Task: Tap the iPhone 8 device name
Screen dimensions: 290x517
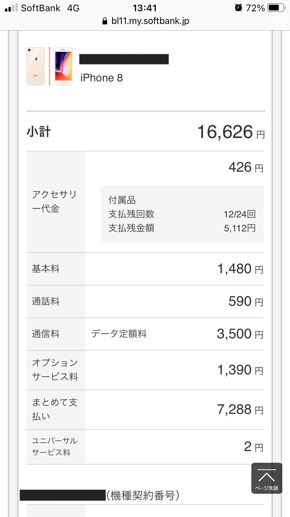Action: point(101,78)
